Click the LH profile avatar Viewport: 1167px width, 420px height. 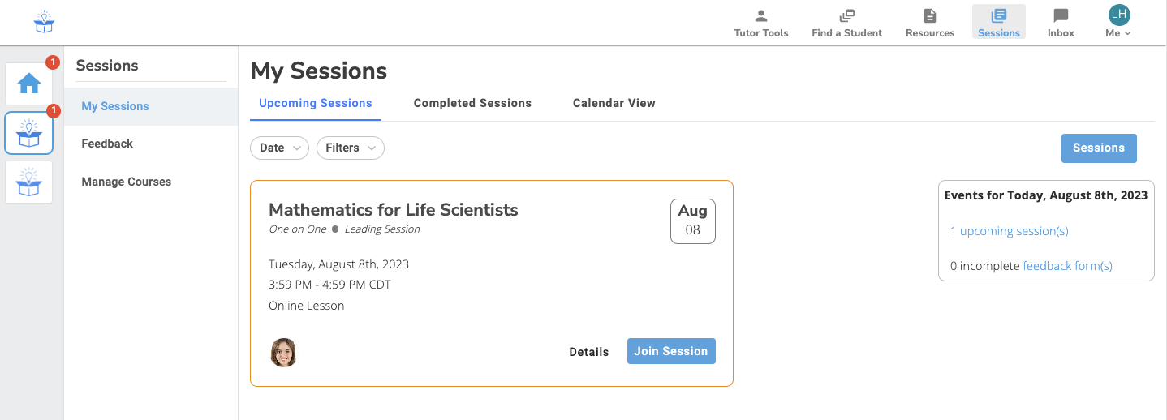coord(1119,14)
